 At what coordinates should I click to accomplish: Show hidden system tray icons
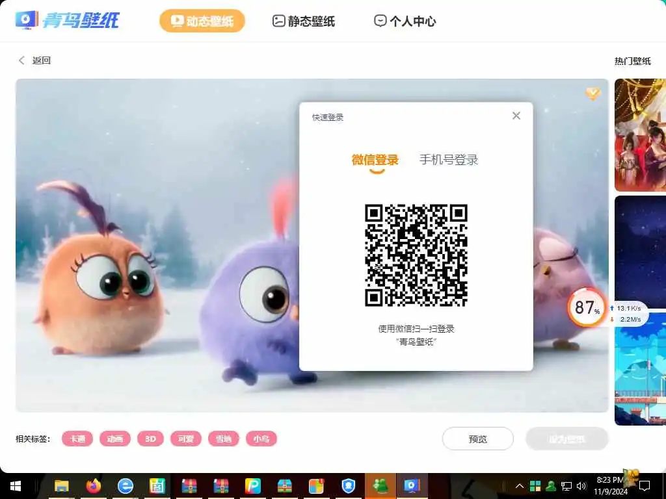(x=520, y=486)
